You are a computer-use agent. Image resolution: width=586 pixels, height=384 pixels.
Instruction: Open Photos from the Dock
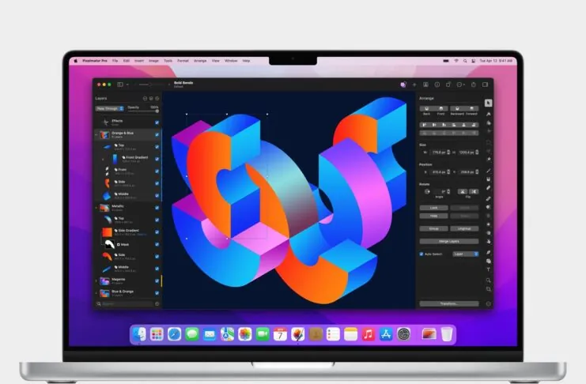point(245,334)
